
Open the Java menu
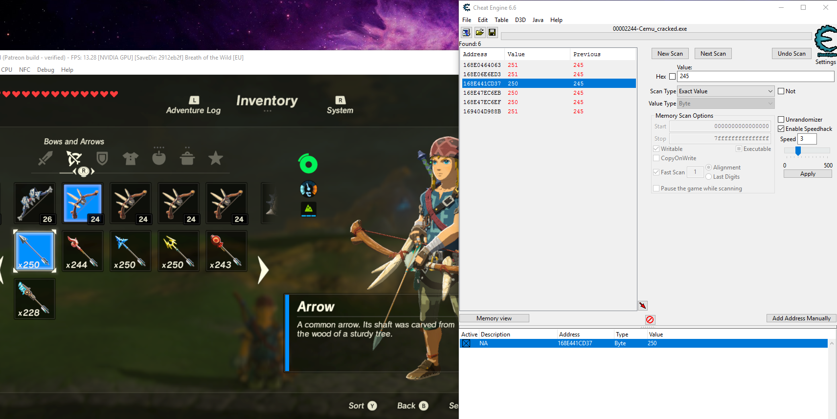point(538,20)
